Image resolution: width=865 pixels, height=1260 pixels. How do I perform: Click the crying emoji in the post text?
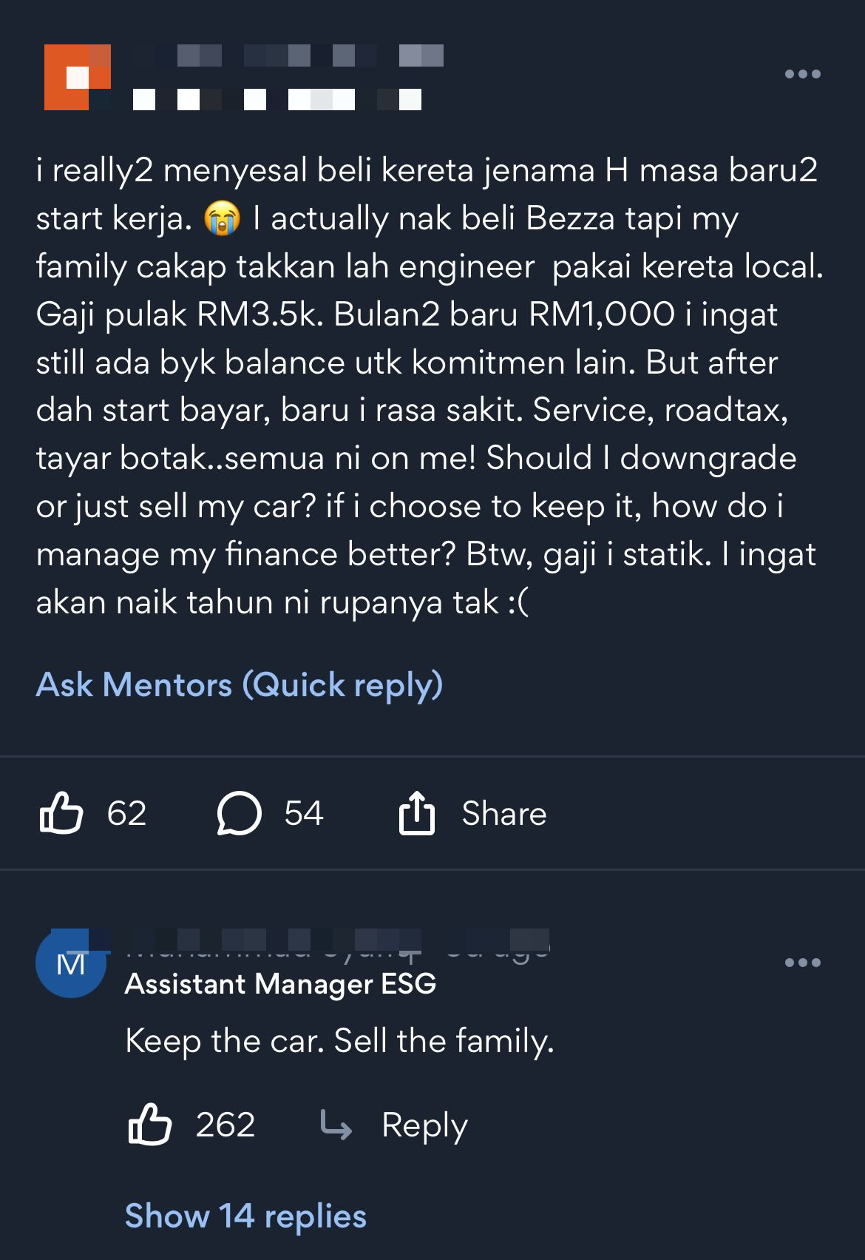click(223, 219)
